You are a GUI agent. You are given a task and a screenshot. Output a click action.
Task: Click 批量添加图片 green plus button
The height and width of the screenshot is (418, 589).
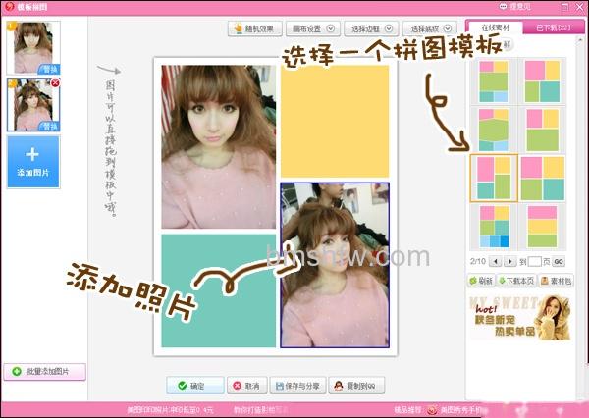pos(45,372)
